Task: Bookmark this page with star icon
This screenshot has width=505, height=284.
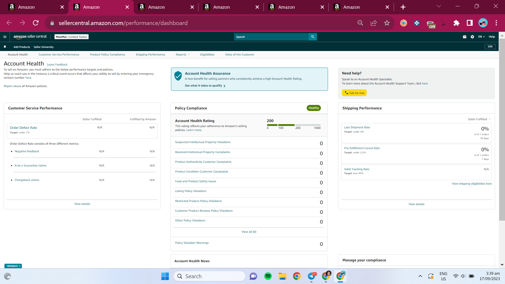Action: point(387,23)
